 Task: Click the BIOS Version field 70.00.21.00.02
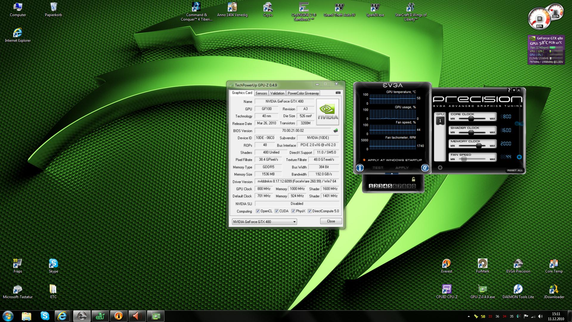coord(293,131)
